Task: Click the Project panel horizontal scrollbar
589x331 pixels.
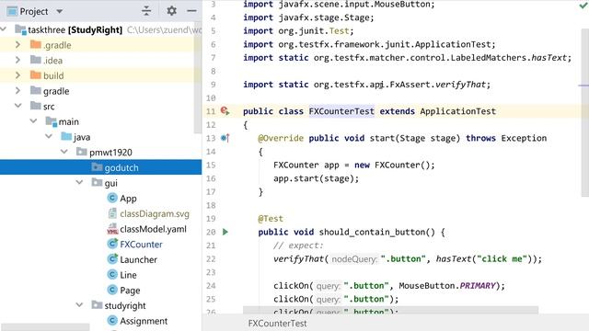Action: pos(45,327)
